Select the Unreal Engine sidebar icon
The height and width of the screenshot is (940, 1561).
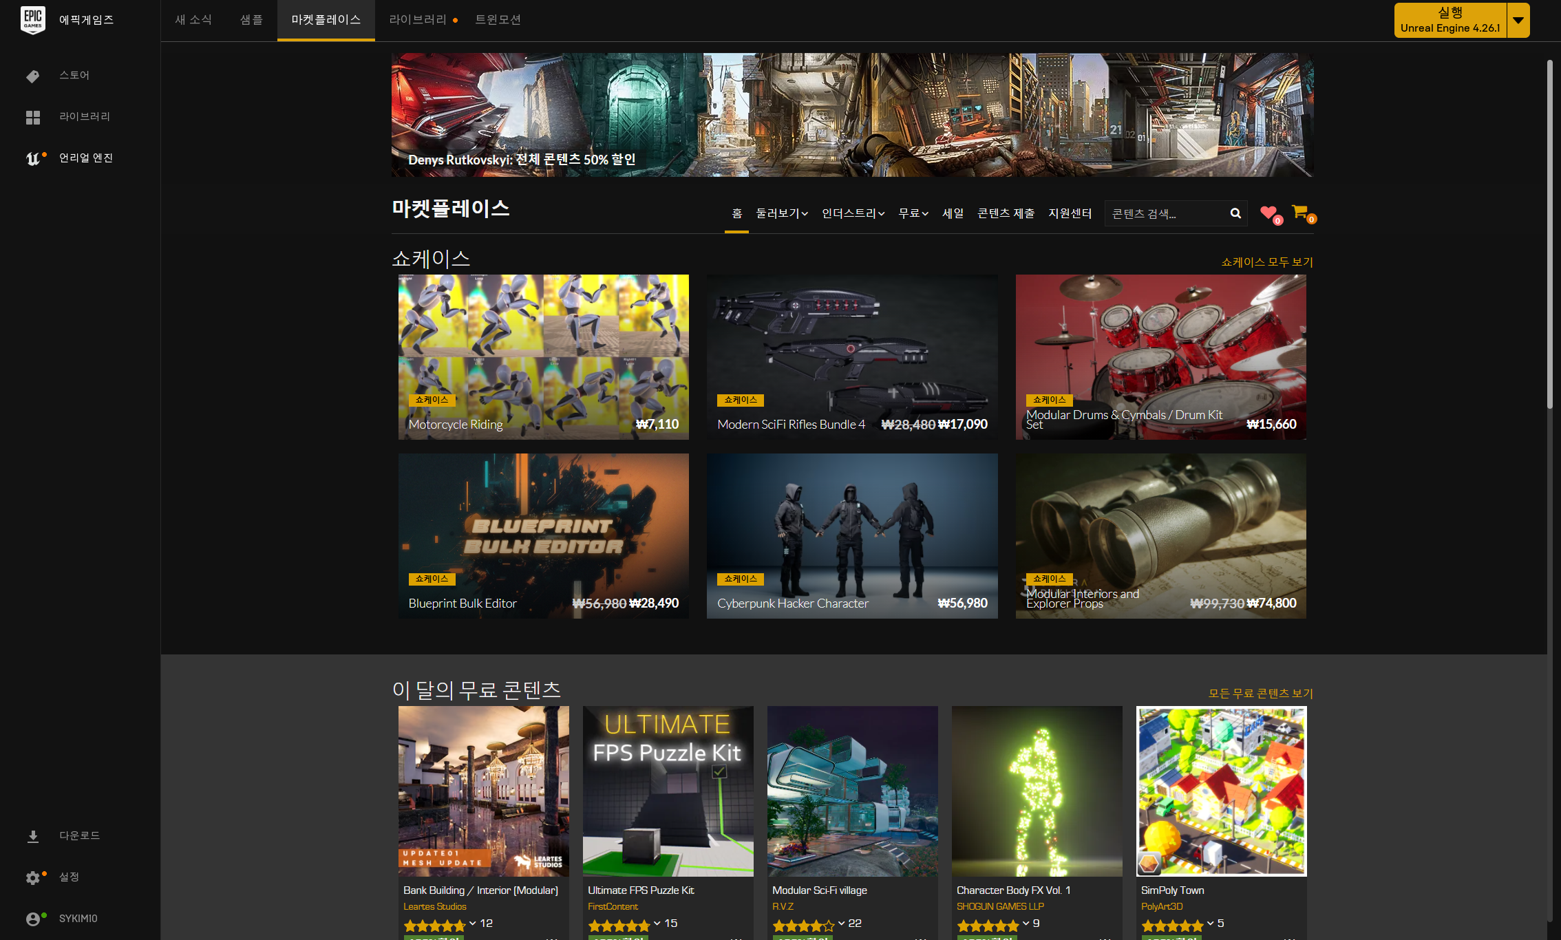click(32, 158)
